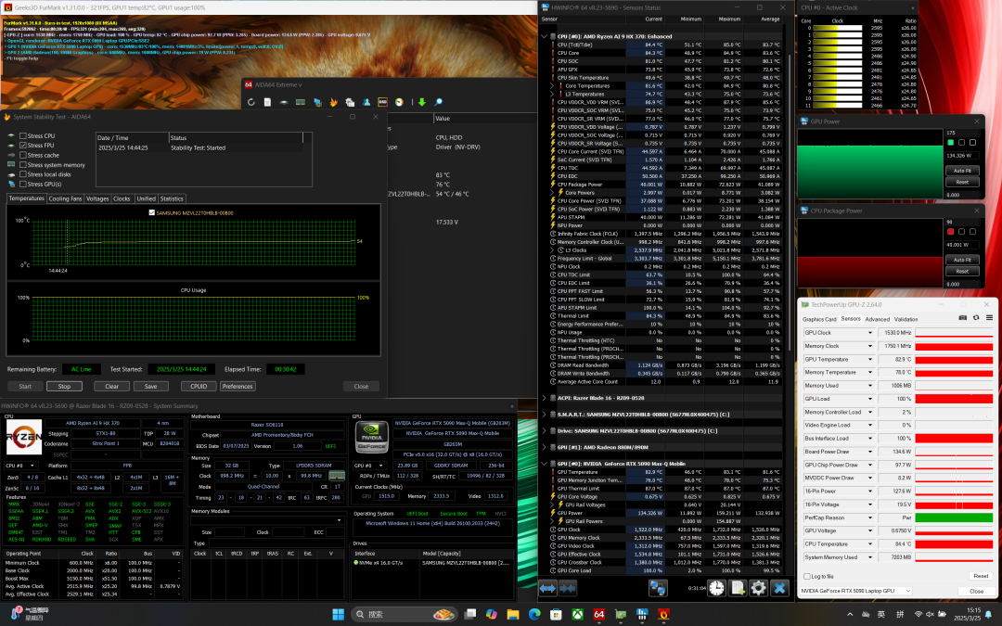1002x626 pixels.
Task: Collapse the CPU [#0]: AMD Ryzen AI 9 section
Action: tap(545, 36)
